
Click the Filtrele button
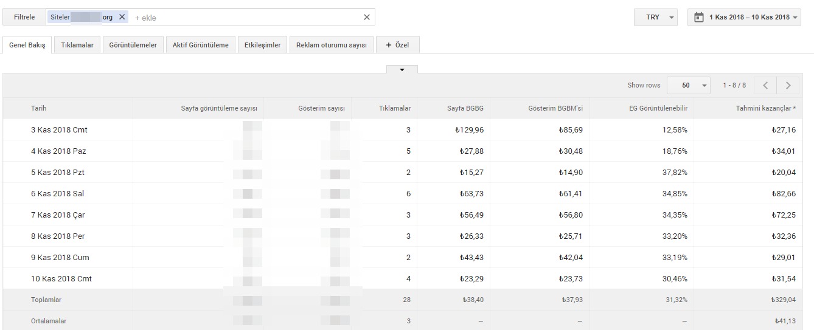[x=24, y=17]
